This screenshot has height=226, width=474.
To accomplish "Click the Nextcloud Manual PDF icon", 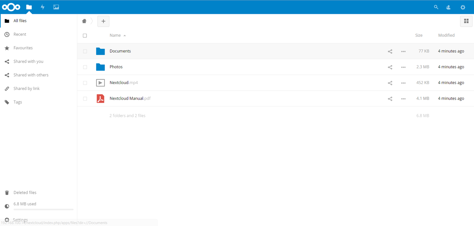I will (x=100, y=99).
